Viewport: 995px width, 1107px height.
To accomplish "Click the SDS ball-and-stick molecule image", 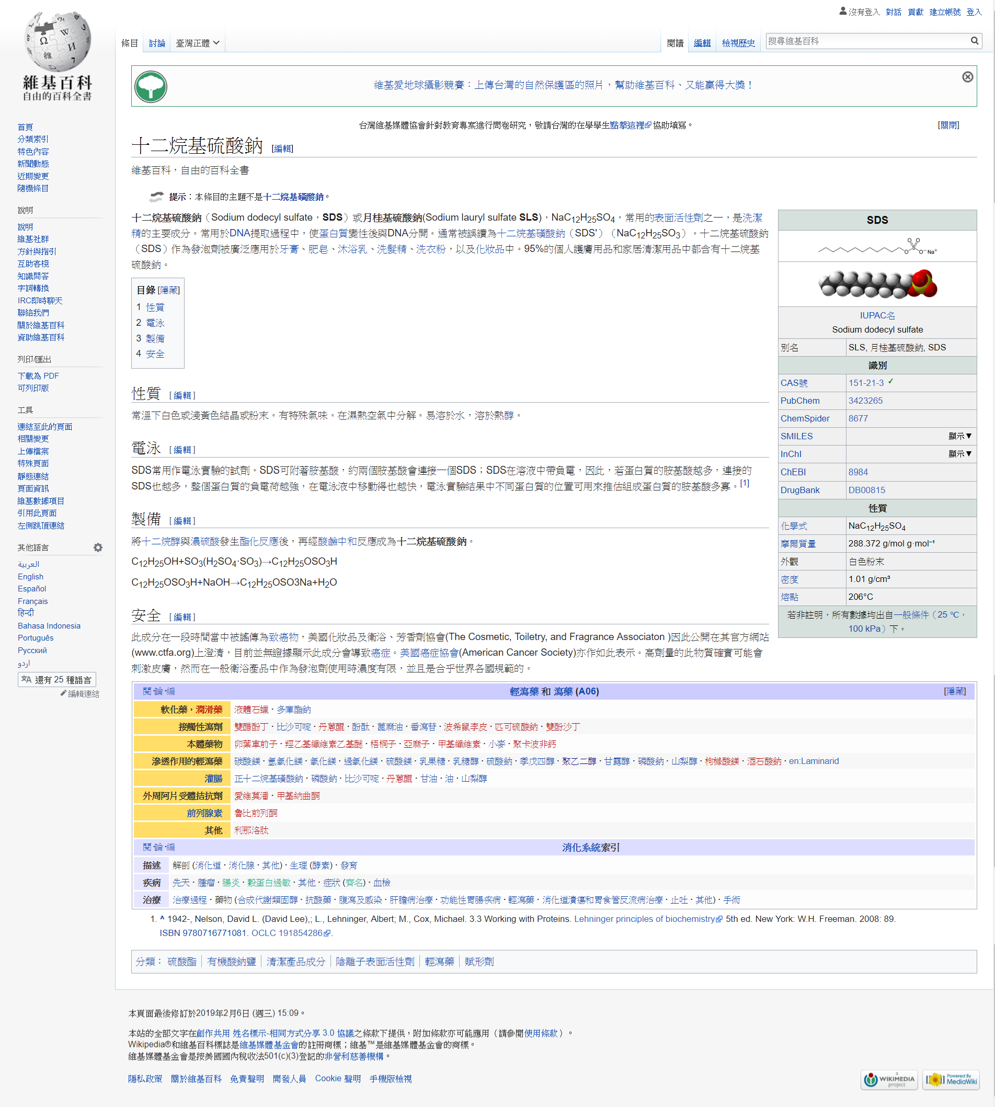I will point(877,284).
